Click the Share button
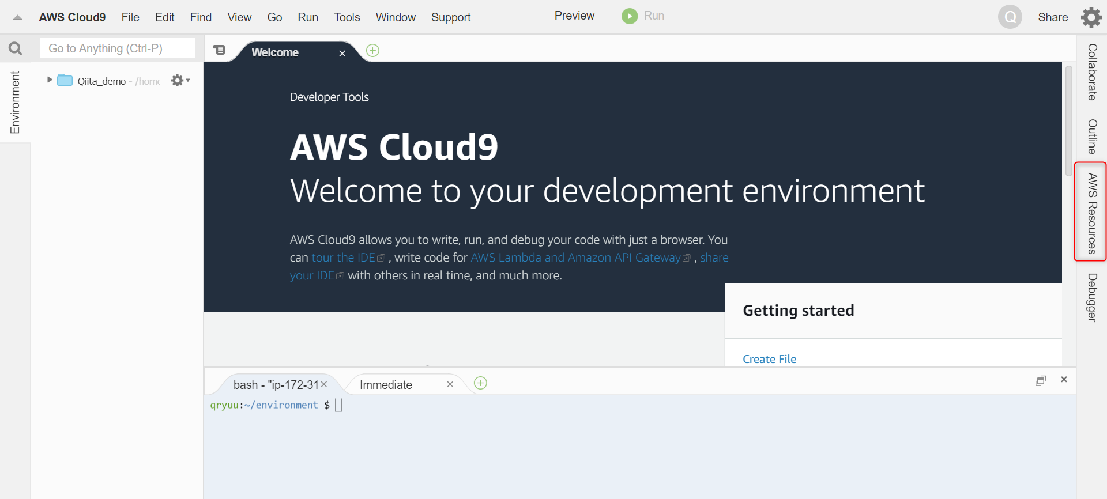1107x499 pixels. click(1052, 17)
